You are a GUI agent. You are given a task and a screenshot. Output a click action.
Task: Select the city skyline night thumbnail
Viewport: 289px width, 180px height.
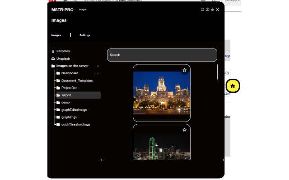162,142
